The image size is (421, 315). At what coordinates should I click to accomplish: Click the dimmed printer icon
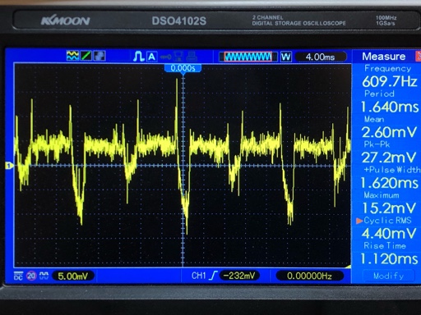click(192, 57)
